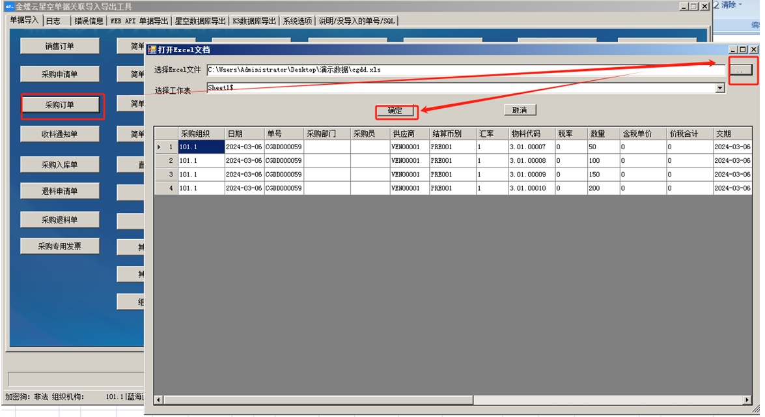765x417 pixels.
Task: Click the 采购员 column header
Action: [x=370, y=134]
